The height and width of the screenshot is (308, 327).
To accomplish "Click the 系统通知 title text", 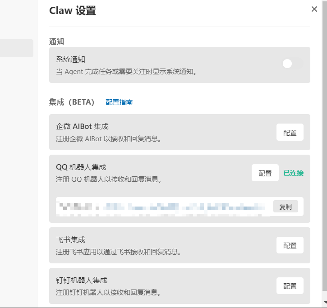I will click(71, 59).
